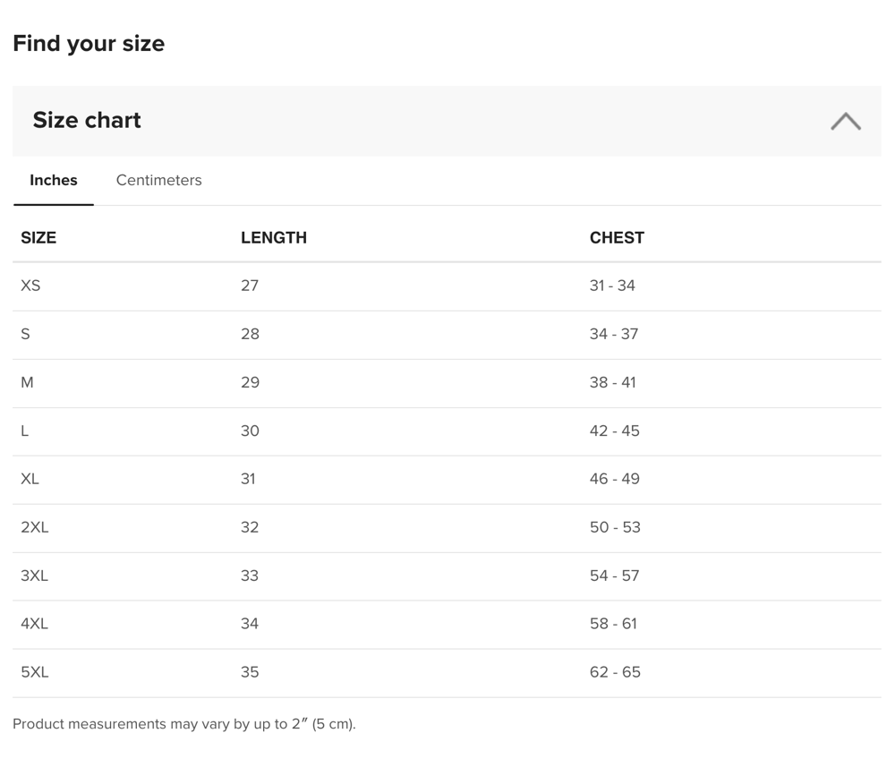Click the CHEST column header
The height and width of the screenshot is (767, 895).
click(617, 237)
